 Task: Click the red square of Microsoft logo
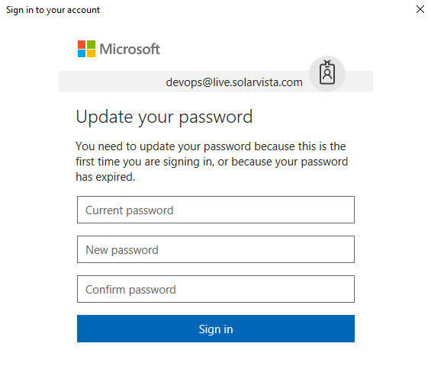point(82,44)
